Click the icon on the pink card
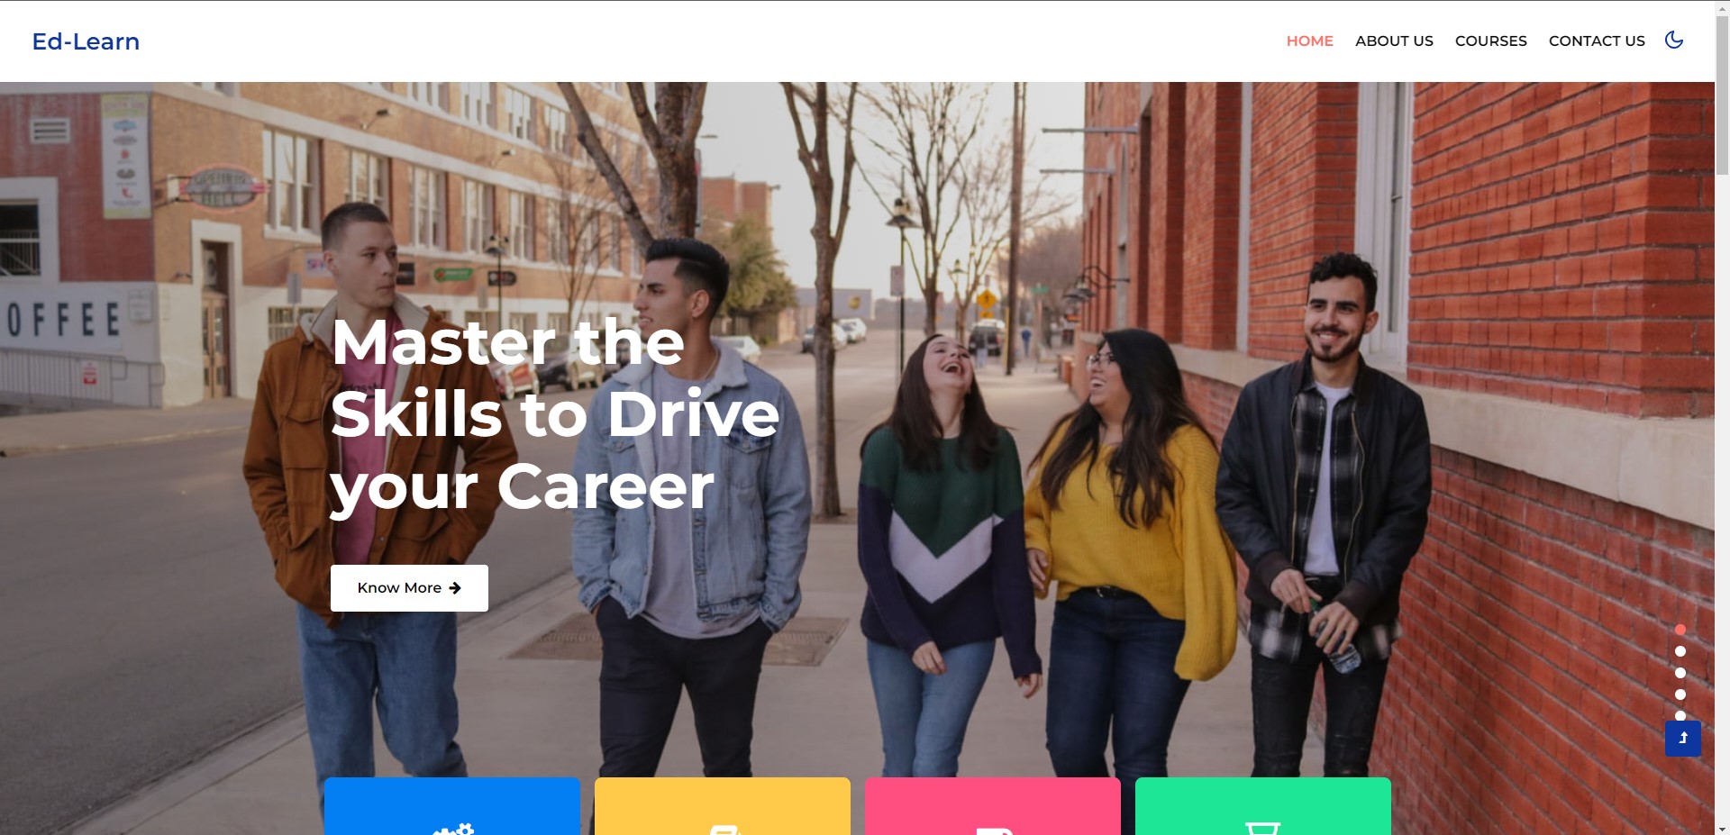Image resolution: width=1730 pixels, height=835 pixels. pos(994,830)
